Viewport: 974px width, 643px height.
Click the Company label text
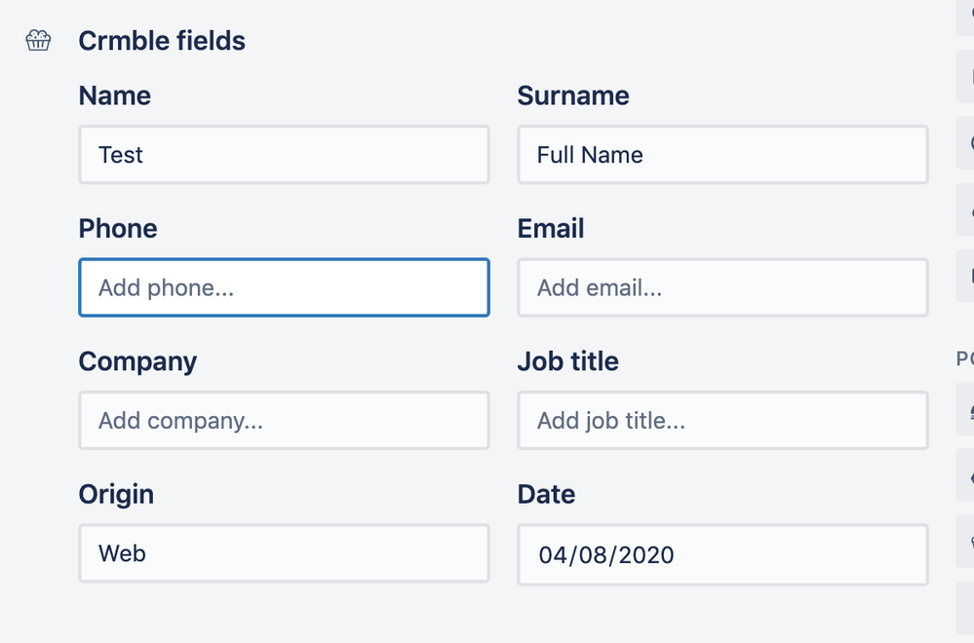[137, 361]
